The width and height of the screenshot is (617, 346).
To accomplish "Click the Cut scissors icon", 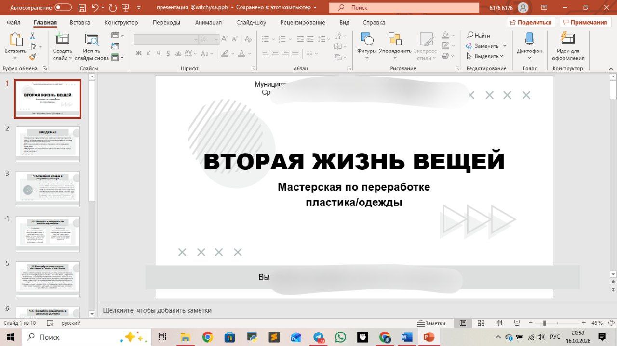I will tap(32, 36).
